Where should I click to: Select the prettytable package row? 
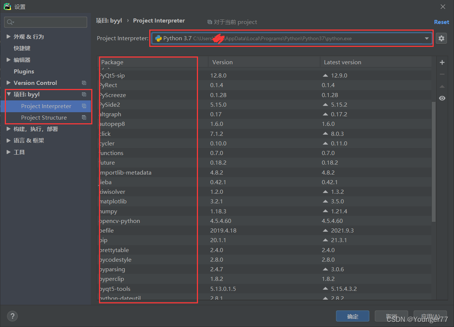[x=264, y=250]
